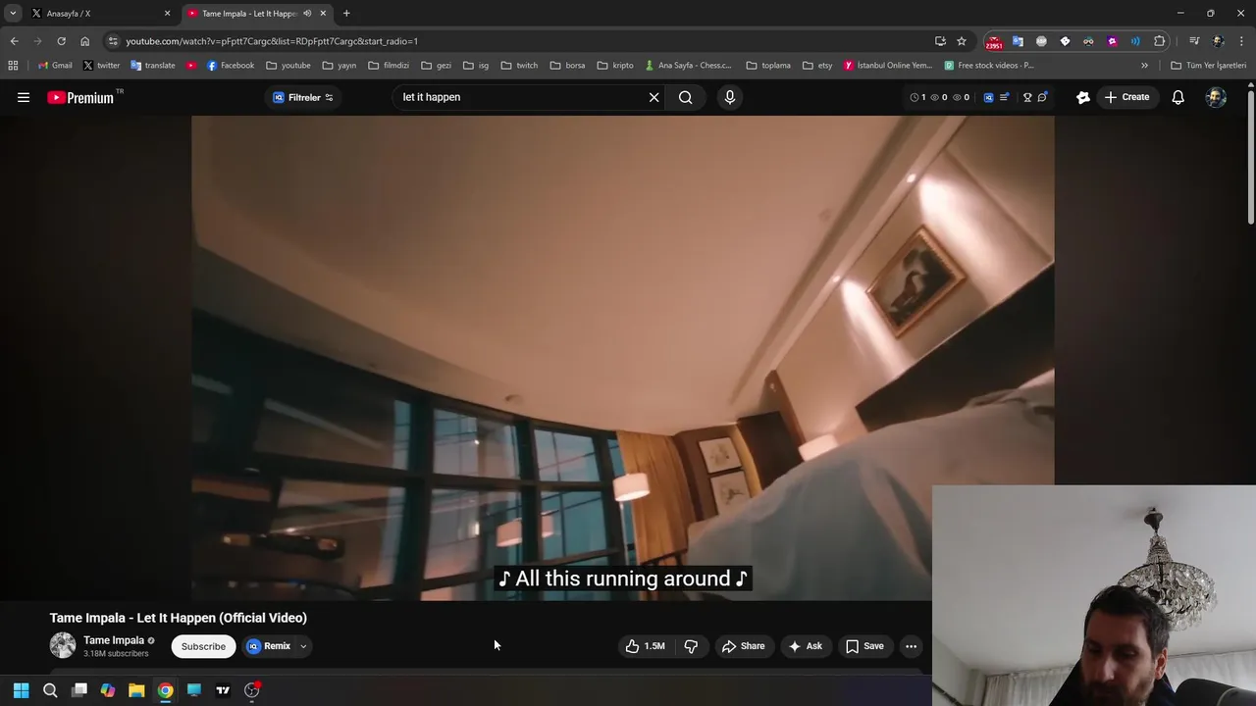Share the Tame Impala video

[x=743, y=646]
